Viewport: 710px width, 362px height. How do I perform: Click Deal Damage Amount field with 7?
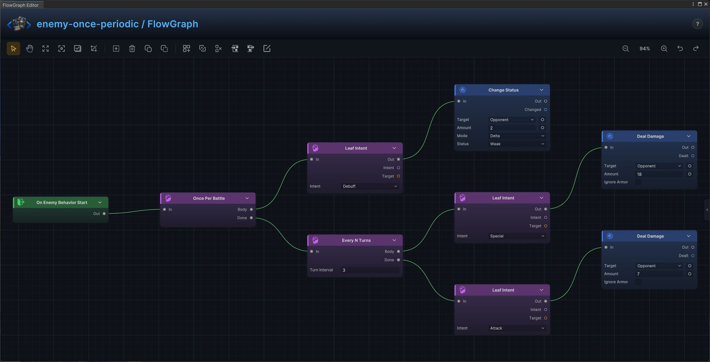pyautogui.click(x=659, y=274)
